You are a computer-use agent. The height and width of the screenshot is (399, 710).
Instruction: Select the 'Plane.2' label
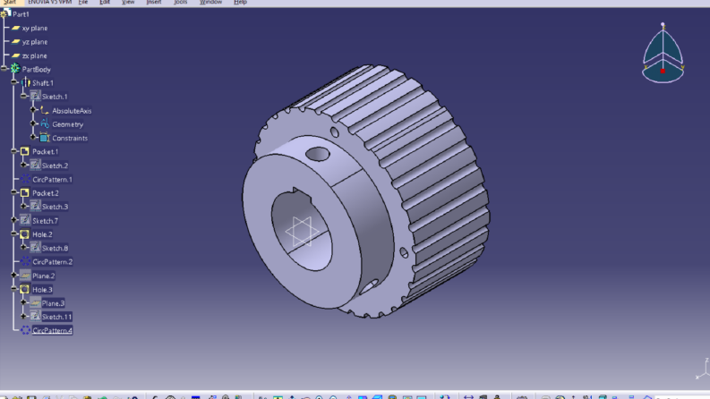(44, 276)
